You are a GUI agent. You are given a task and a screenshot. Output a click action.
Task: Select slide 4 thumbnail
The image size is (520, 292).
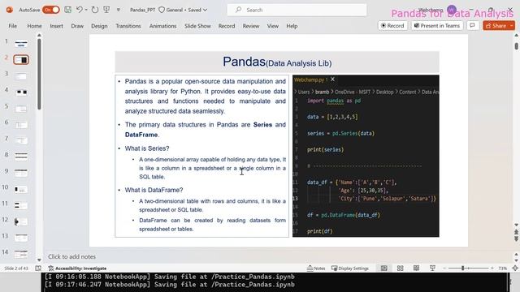(x=21, y=92)
